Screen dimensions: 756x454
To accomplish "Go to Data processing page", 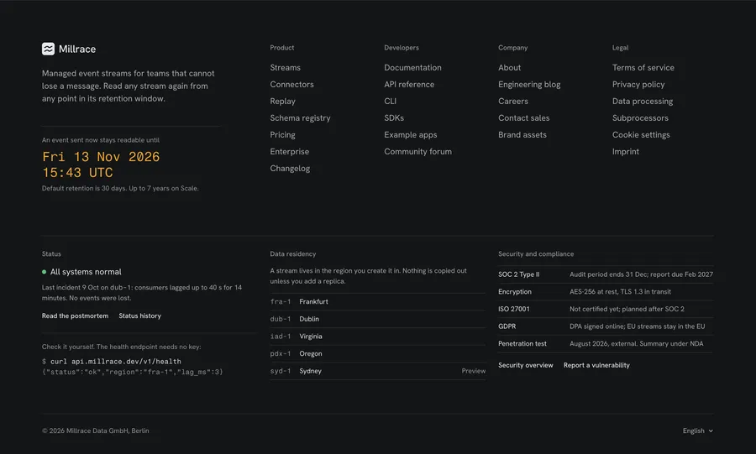I will click(x=643, y=101).
